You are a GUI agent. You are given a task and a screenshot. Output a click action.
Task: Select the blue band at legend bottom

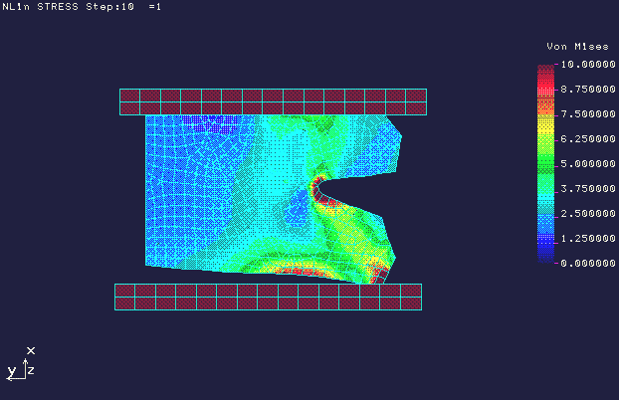(545, 252)
